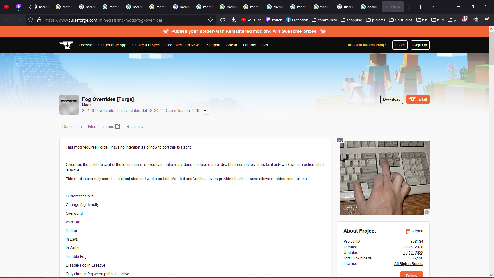Open the spheres extension icon in toolbar
The height and width of the screenshot is (278, 494).
coord(475,20)
